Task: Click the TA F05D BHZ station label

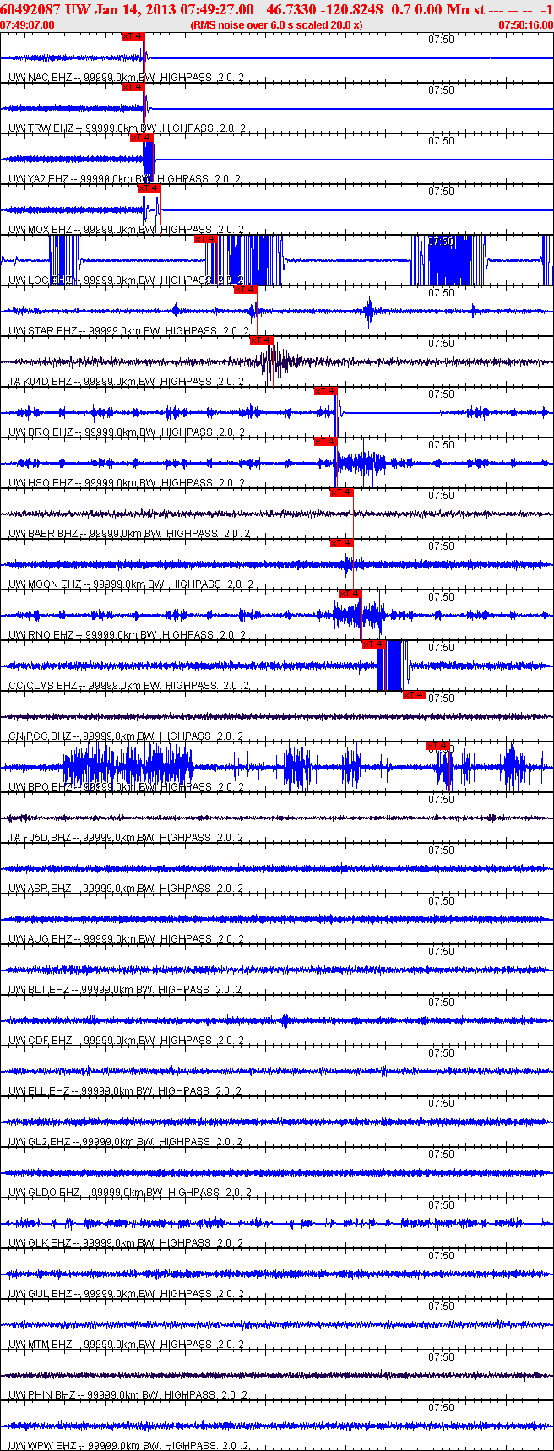Action: click(40, 838)
